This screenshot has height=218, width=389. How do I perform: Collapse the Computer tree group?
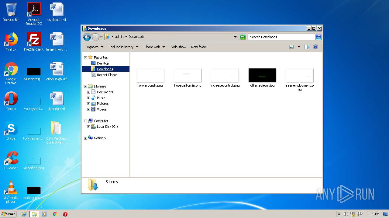pyautogui.click(x=85, y=121)
